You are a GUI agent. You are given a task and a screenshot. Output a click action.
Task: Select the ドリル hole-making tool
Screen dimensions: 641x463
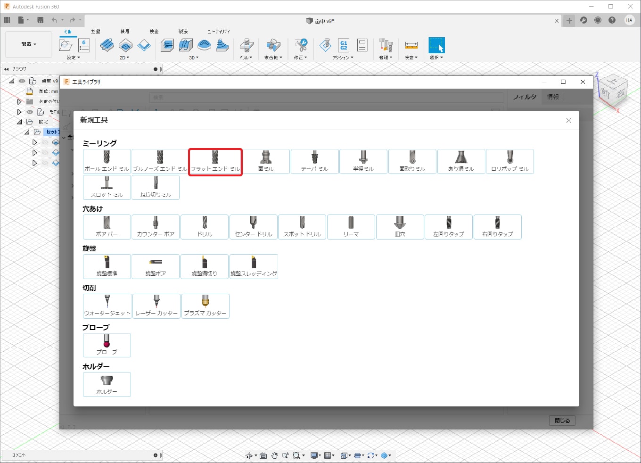(205, 227)
